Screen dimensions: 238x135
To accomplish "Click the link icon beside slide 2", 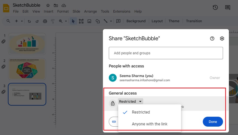I will tap(4, 66).
